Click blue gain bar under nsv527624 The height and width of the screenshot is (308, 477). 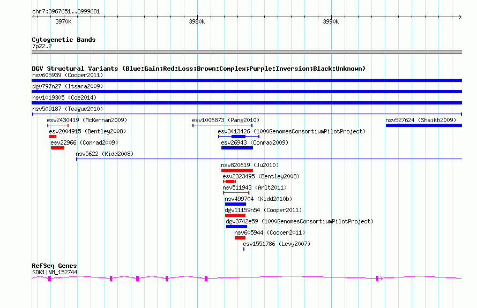click(x=424, y=125)
